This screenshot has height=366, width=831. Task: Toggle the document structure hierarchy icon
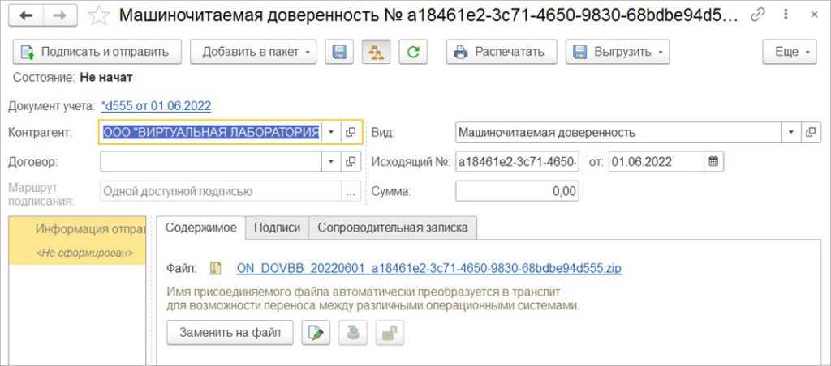pyautogui.click(x=377, y=52)
